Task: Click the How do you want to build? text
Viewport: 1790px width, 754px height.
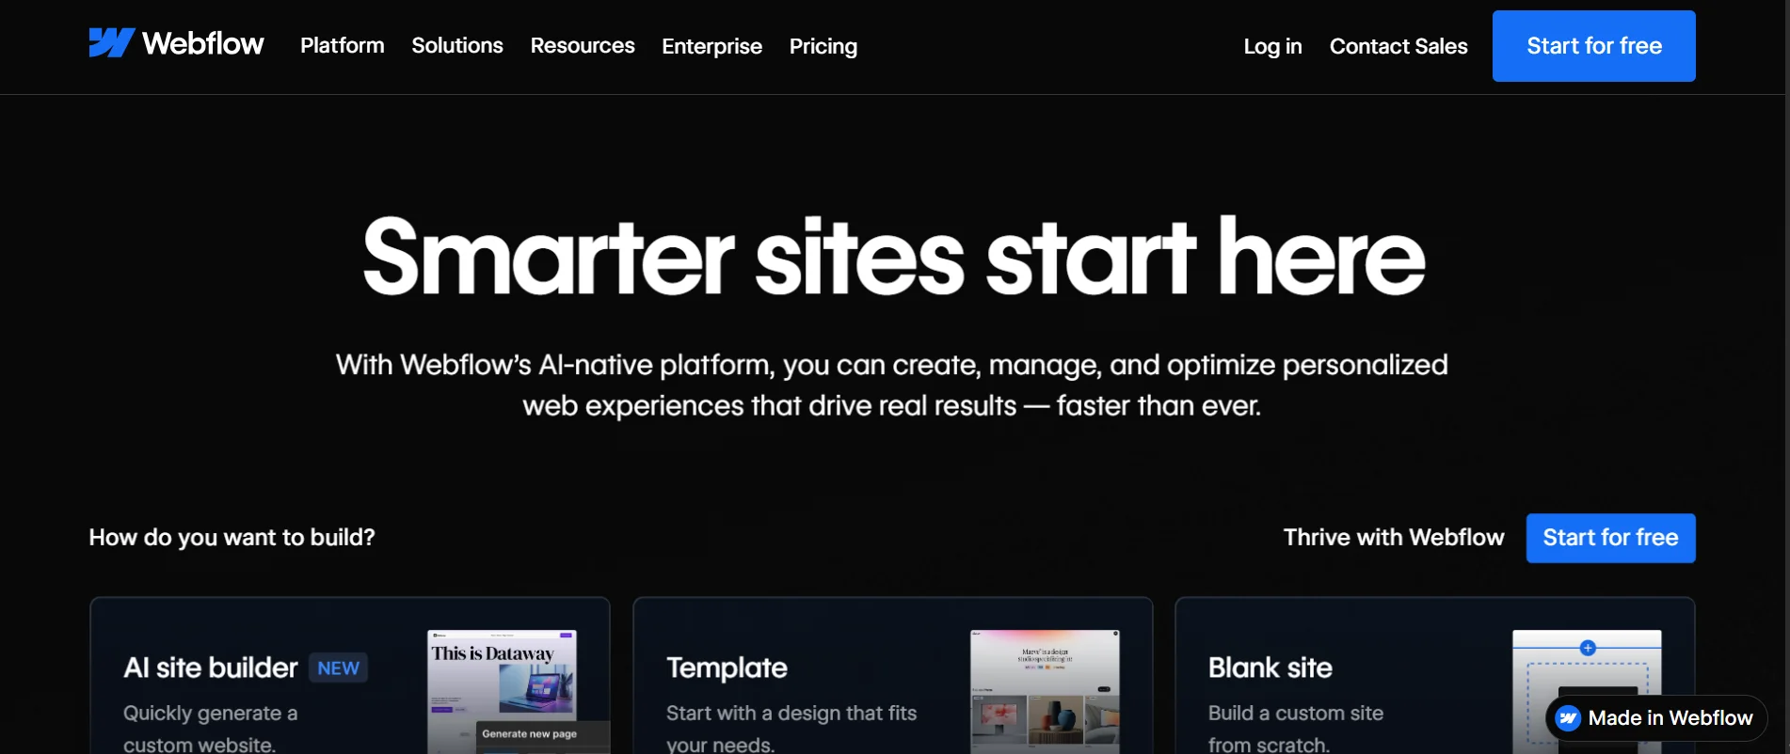Action: pyautogui.click(x=232, y=537)
